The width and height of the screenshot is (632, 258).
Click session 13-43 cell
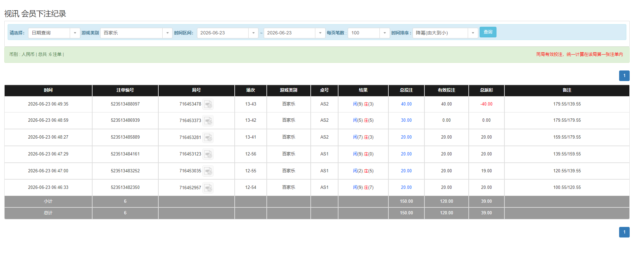(x=251, y=104)
